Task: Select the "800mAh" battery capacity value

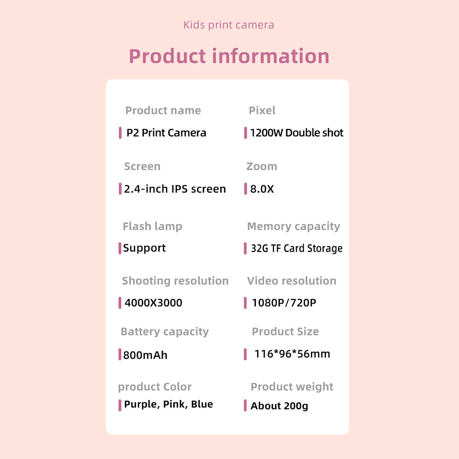Action: point(145,355)
